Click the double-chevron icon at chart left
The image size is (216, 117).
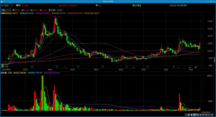[x=2, y=66]
